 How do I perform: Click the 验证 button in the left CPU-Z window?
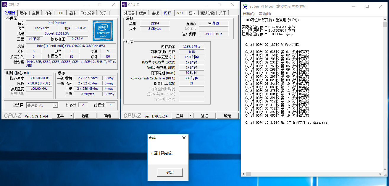click(x=85, y=115)
